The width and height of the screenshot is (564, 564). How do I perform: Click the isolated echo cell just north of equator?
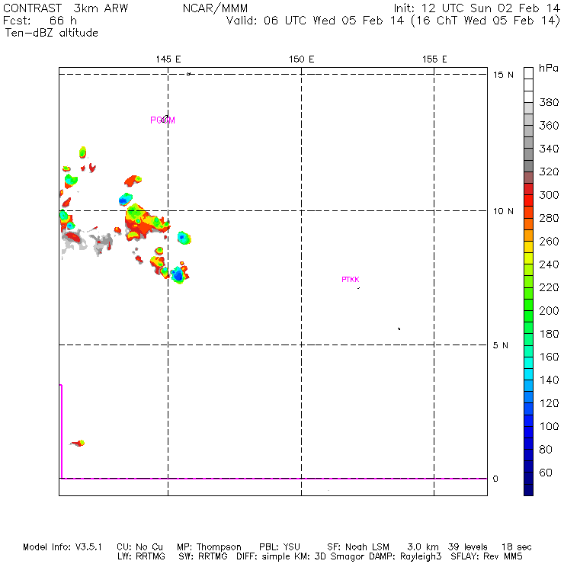click(79, 443)
